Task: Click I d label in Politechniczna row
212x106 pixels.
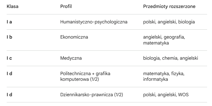Action: tap(9, 74)
